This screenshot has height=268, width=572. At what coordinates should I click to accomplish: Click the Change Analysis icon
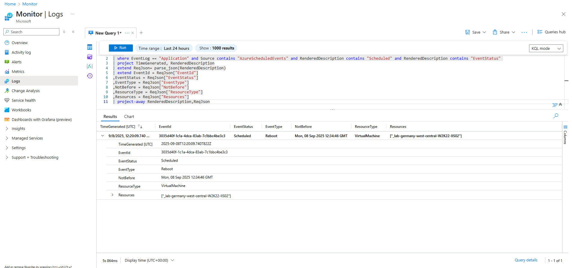7,91
